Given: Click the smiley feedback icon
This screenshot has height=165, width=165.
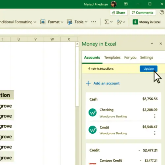Looking at the screenshot, I should (x=162, y=12).
